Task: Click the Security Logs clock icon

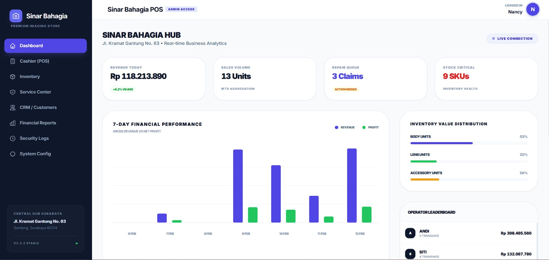Action: (x=13, y=138)
